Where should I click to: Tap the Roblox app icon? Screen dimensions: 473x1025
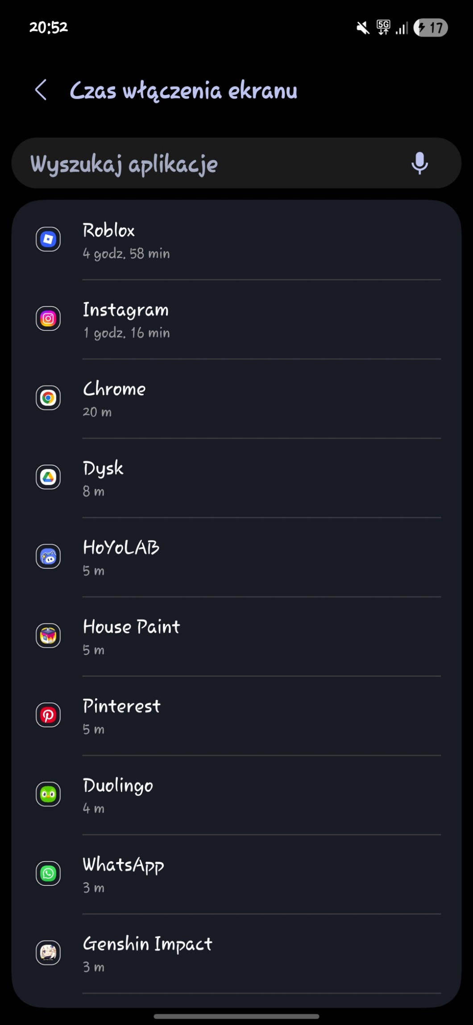click(x=48, y=239)
